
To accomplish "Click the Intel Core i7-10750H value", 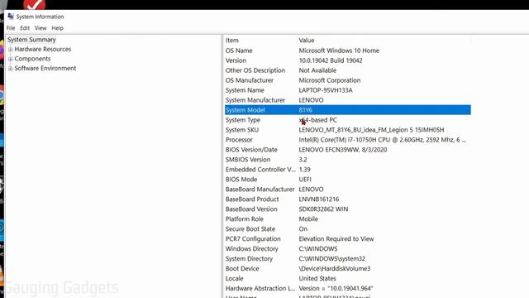I will 382,140.
